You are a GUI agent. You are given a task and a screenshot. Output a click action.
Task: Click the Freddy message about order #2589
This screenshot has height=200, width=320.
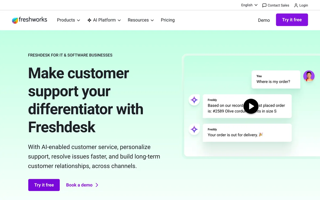(x=247, y=106)
